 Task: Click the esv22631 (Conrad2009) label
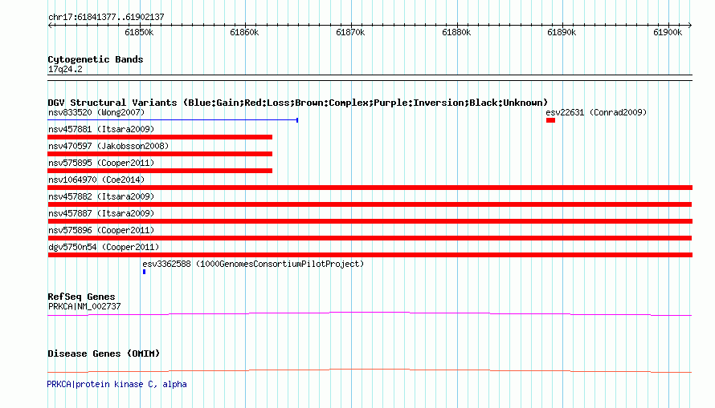click(596, 112)
